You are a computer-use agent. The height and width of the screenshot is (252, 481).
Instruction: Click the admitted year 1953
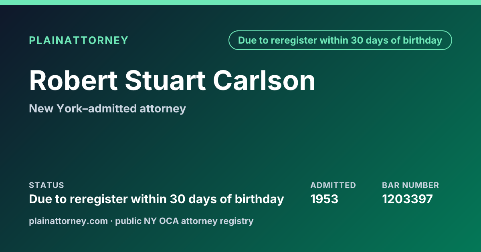tap(324, 199)
